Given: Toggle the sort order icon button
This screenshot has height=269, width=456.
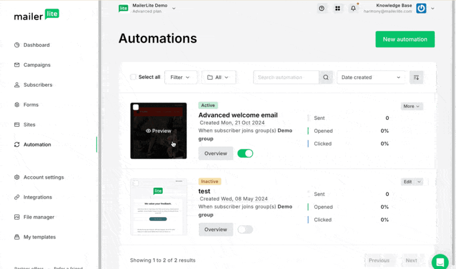Looking at the screenshot, I should coord(416,77).
